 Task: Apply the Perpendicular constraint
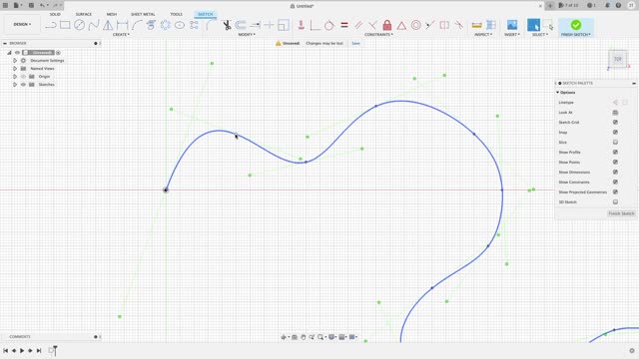(x=372, y=25)
